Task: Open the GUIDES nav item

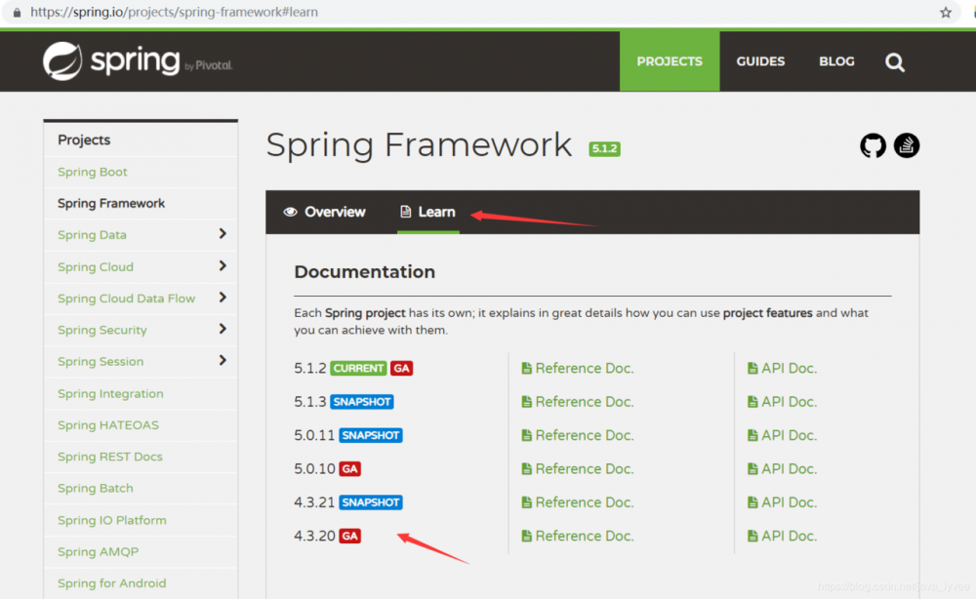Action: tap(760, 61)
